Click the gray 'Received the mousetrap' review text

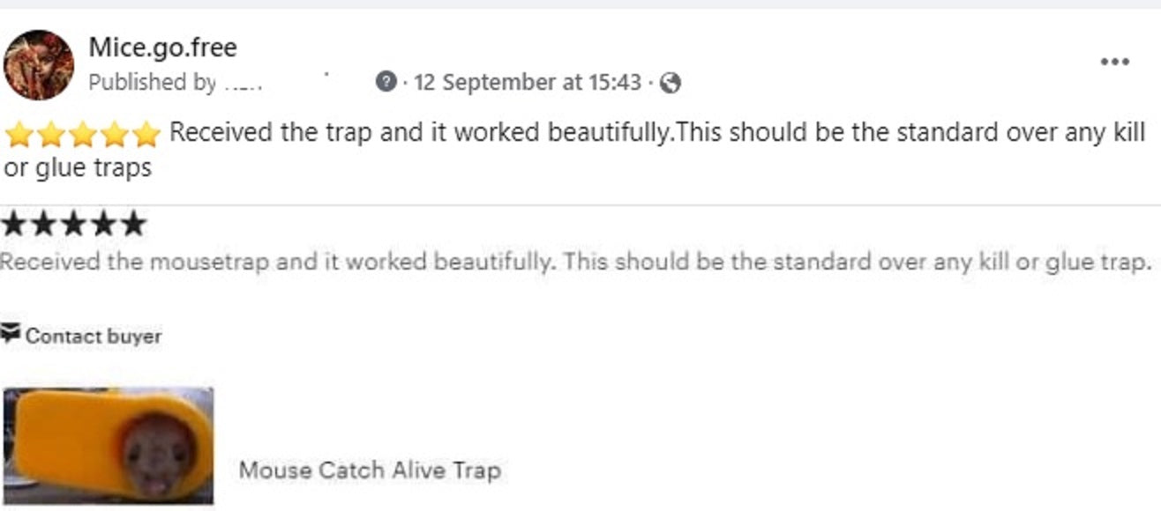tap(575, 262)
